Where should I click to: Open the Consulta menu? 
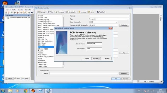[28, 10]
